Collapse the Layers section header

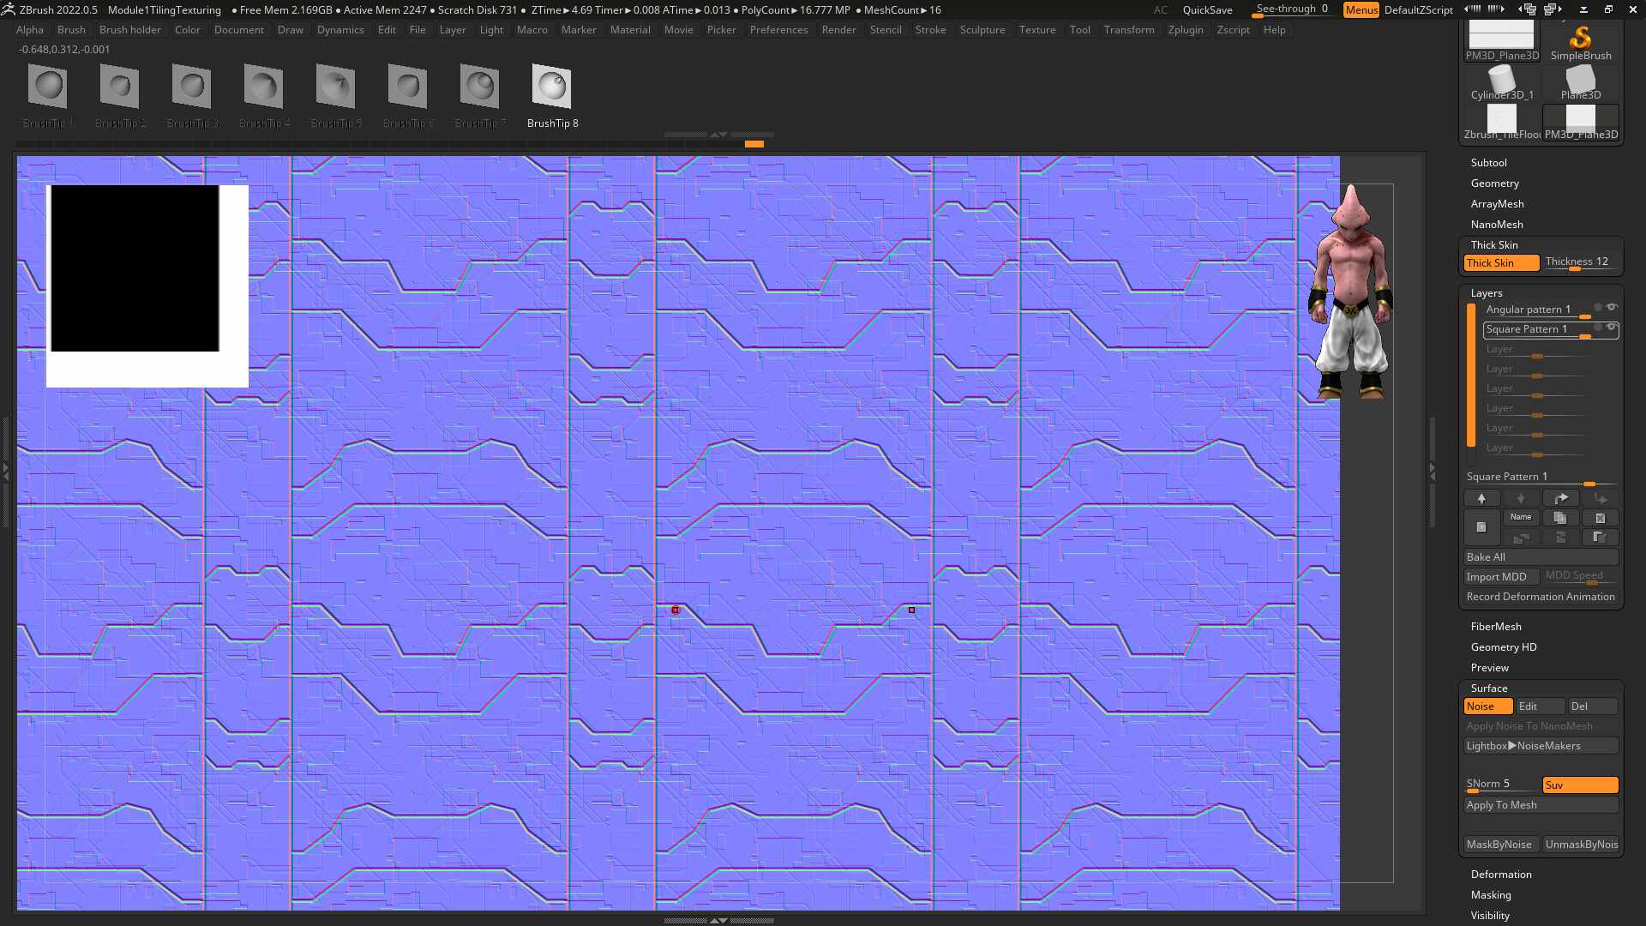(1487, 293)
